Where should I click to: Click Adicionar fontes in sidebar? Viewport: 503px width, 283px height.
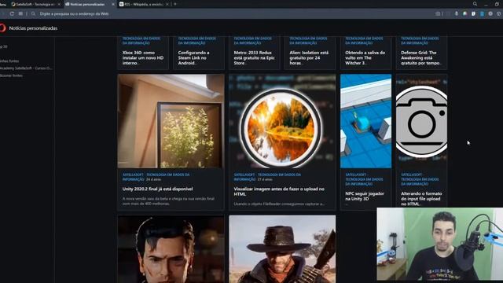[11, 75]
